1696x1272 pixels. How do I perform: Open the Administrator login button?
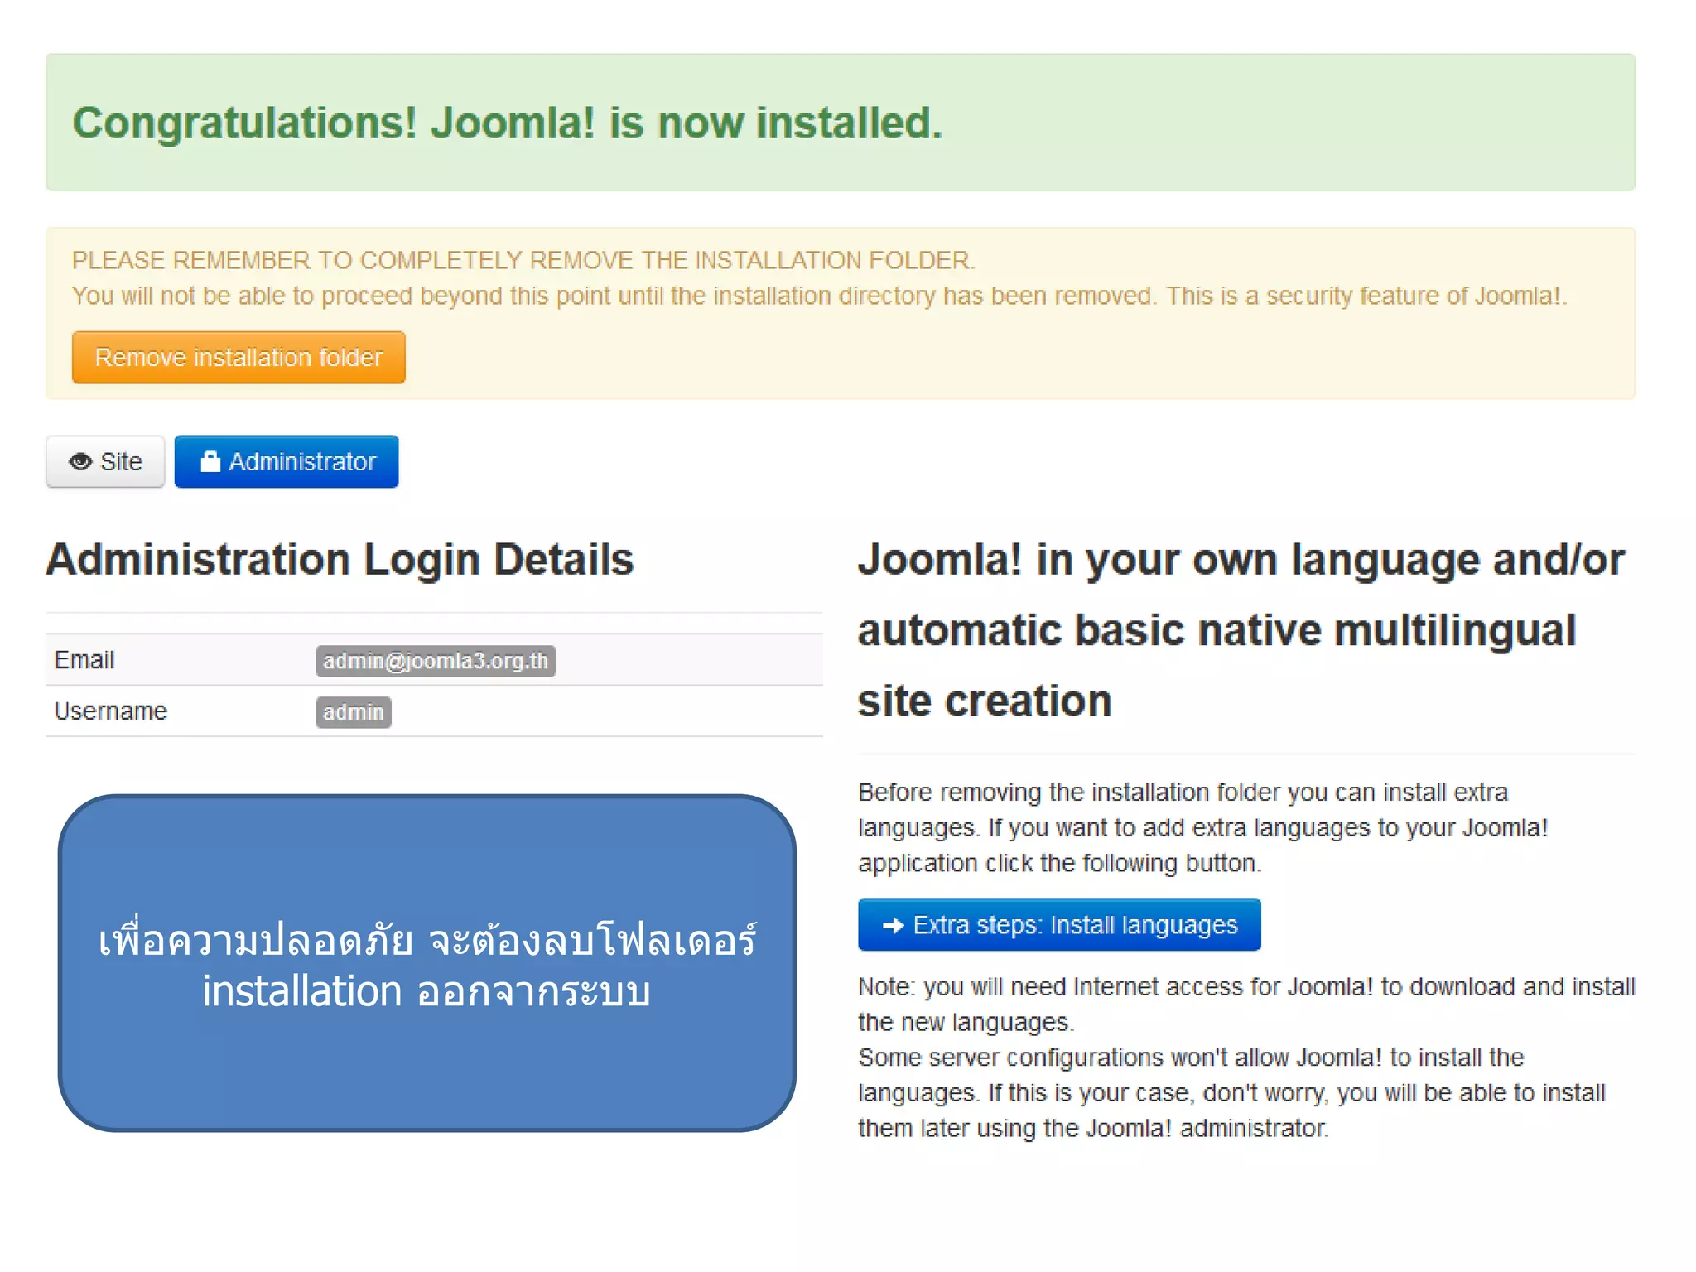click(x=287, y=461)
